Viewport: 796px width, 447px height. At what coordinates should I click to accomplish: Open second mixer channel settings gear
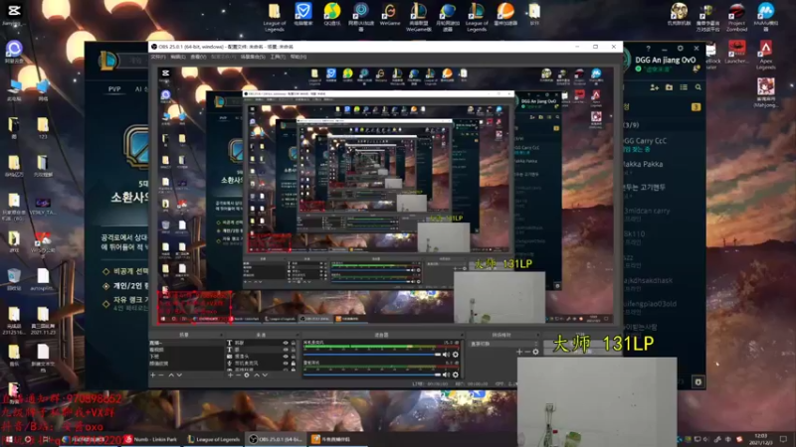[456, 375]
